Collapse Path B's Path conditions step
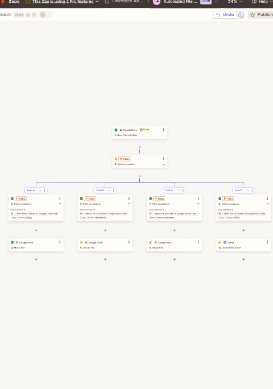Screen dimensions: 273x389 (x=129, y=204)
